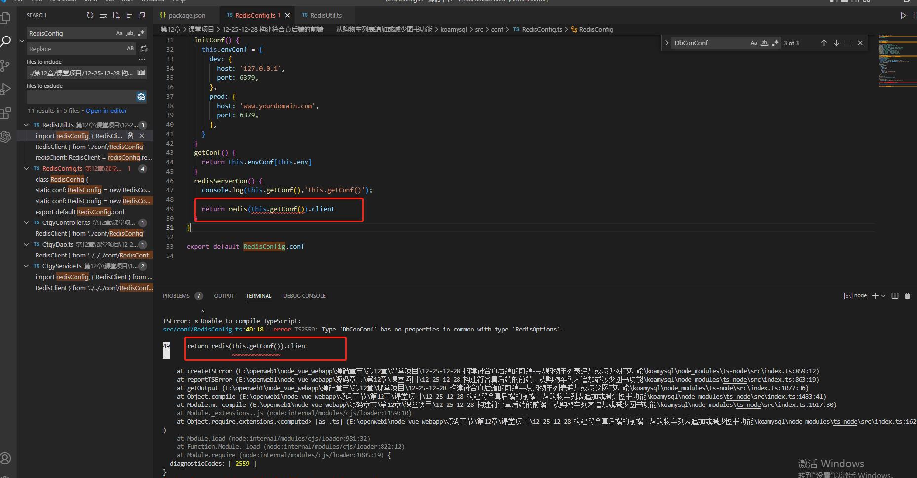Click the koamysql breadcrumb folder

pyautogui.click(x=454, y=29)
